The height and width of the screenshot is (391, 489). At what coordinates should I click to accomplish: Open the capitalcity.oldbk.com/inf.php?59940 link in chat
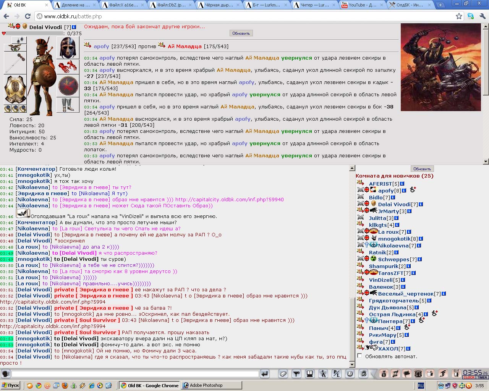coord(229,199)
